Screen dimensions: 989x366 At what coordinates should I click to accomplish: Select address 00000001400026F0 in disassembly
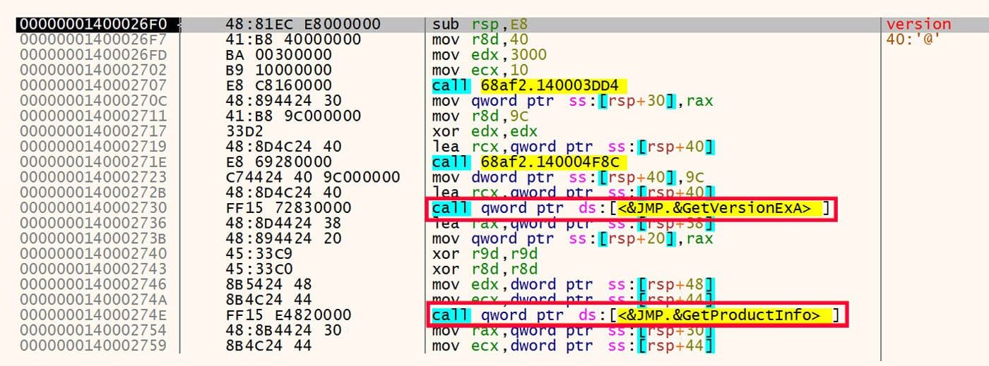pos(93,24)
